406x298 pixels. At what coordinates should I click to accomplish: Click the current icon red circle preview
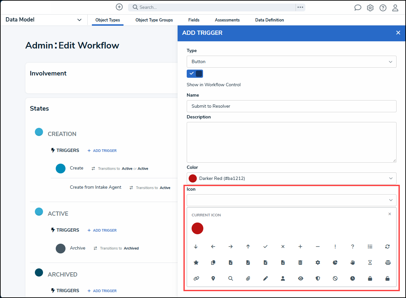point(197,228)
